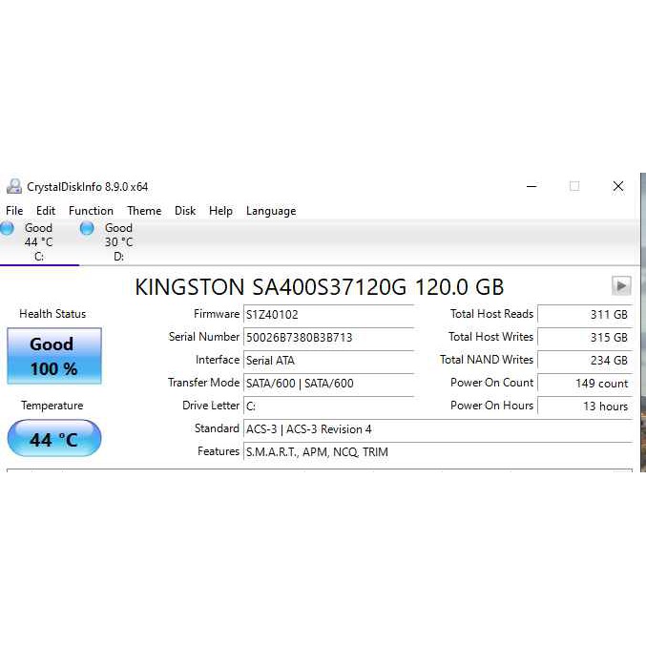Select the D: drive blue status orb
Image resolution: width=646 pixels, height=646 pixels.
87,228
